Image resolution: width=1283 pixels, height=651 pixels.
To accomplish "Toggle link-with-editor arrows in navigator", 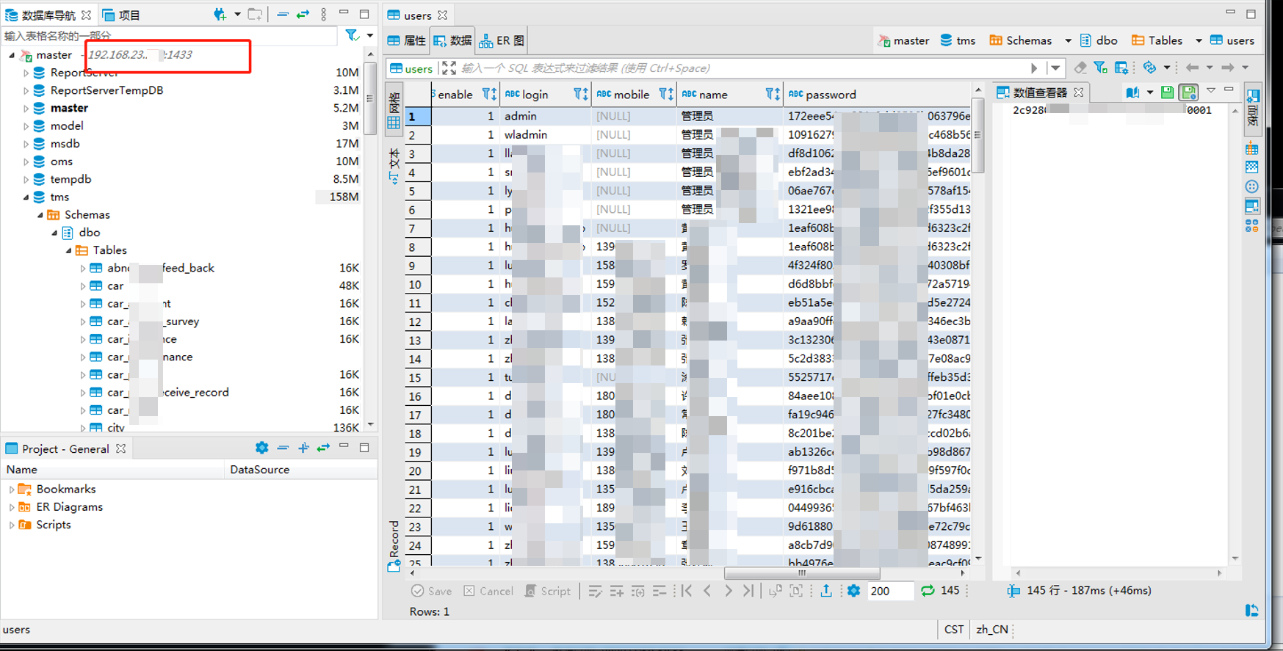I will click(x=303, y=14).
